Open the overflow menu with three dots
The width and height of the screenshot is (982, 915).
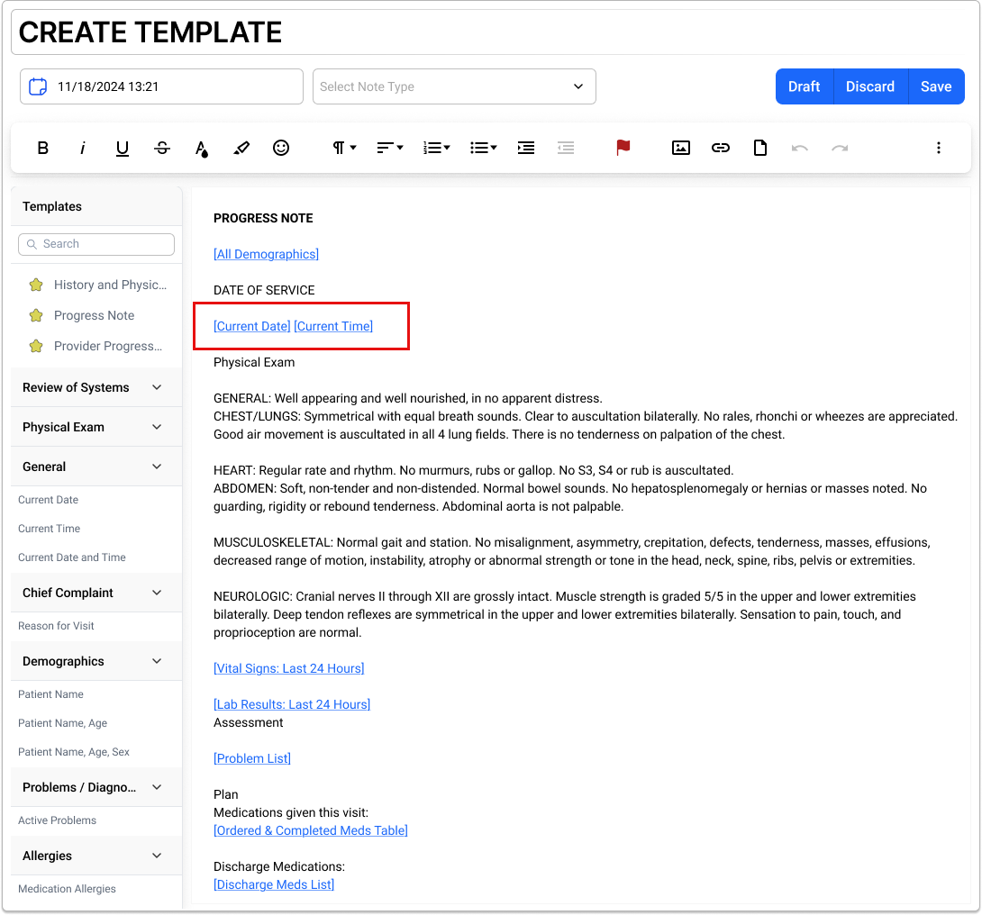point(939,148)
